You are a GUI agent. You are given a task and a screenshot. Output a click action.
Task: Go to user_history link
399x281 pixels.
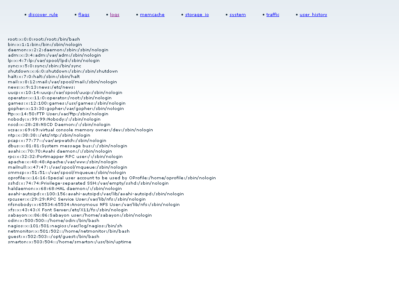pos(313,15)
